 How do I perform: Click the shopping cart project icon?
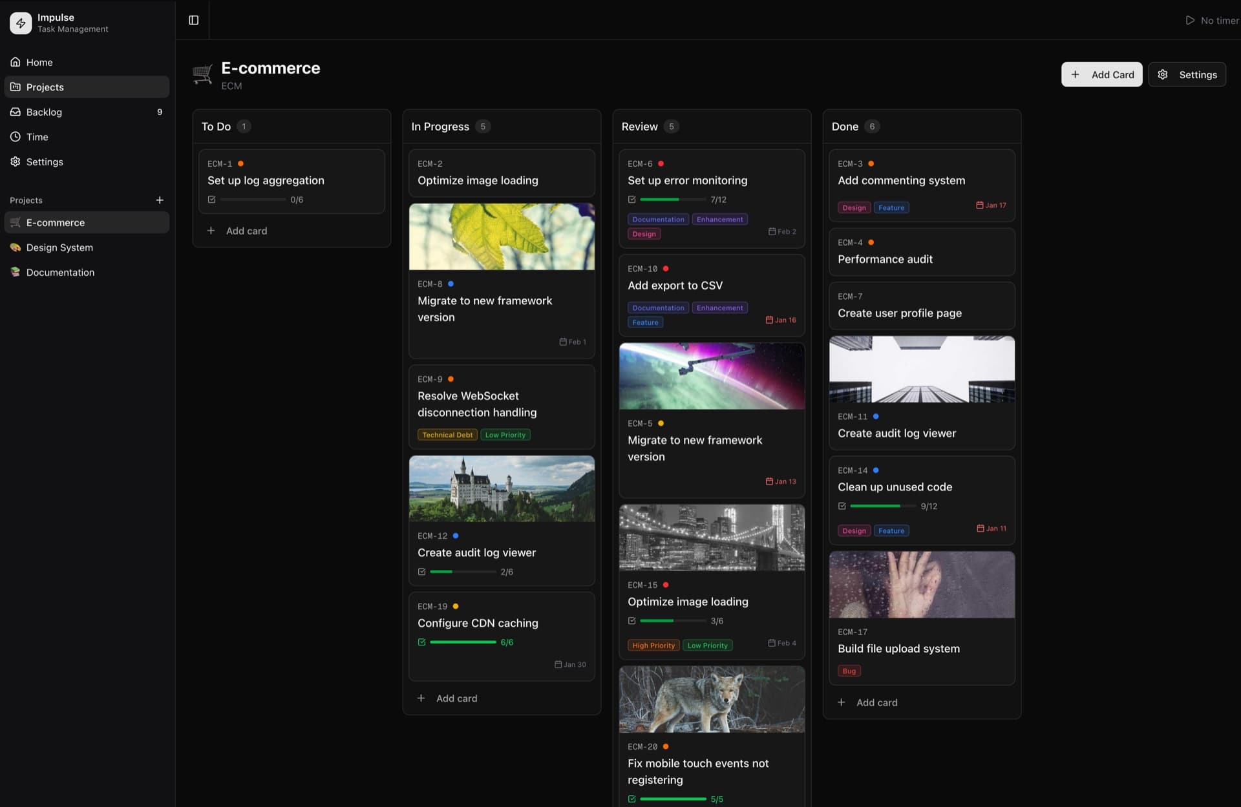tap(203, 74)
